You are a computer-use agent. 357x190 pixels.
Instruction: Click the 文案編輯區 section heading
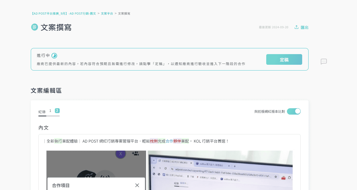point(46,91)
